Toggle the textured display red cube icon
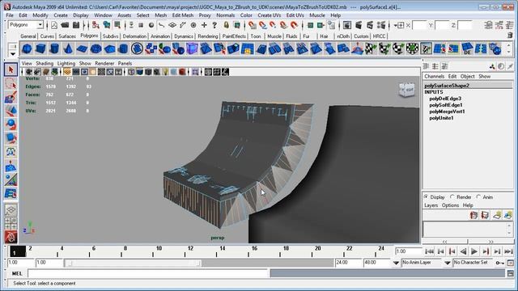This screenshot has height=291, width=518. pos(182,72)
